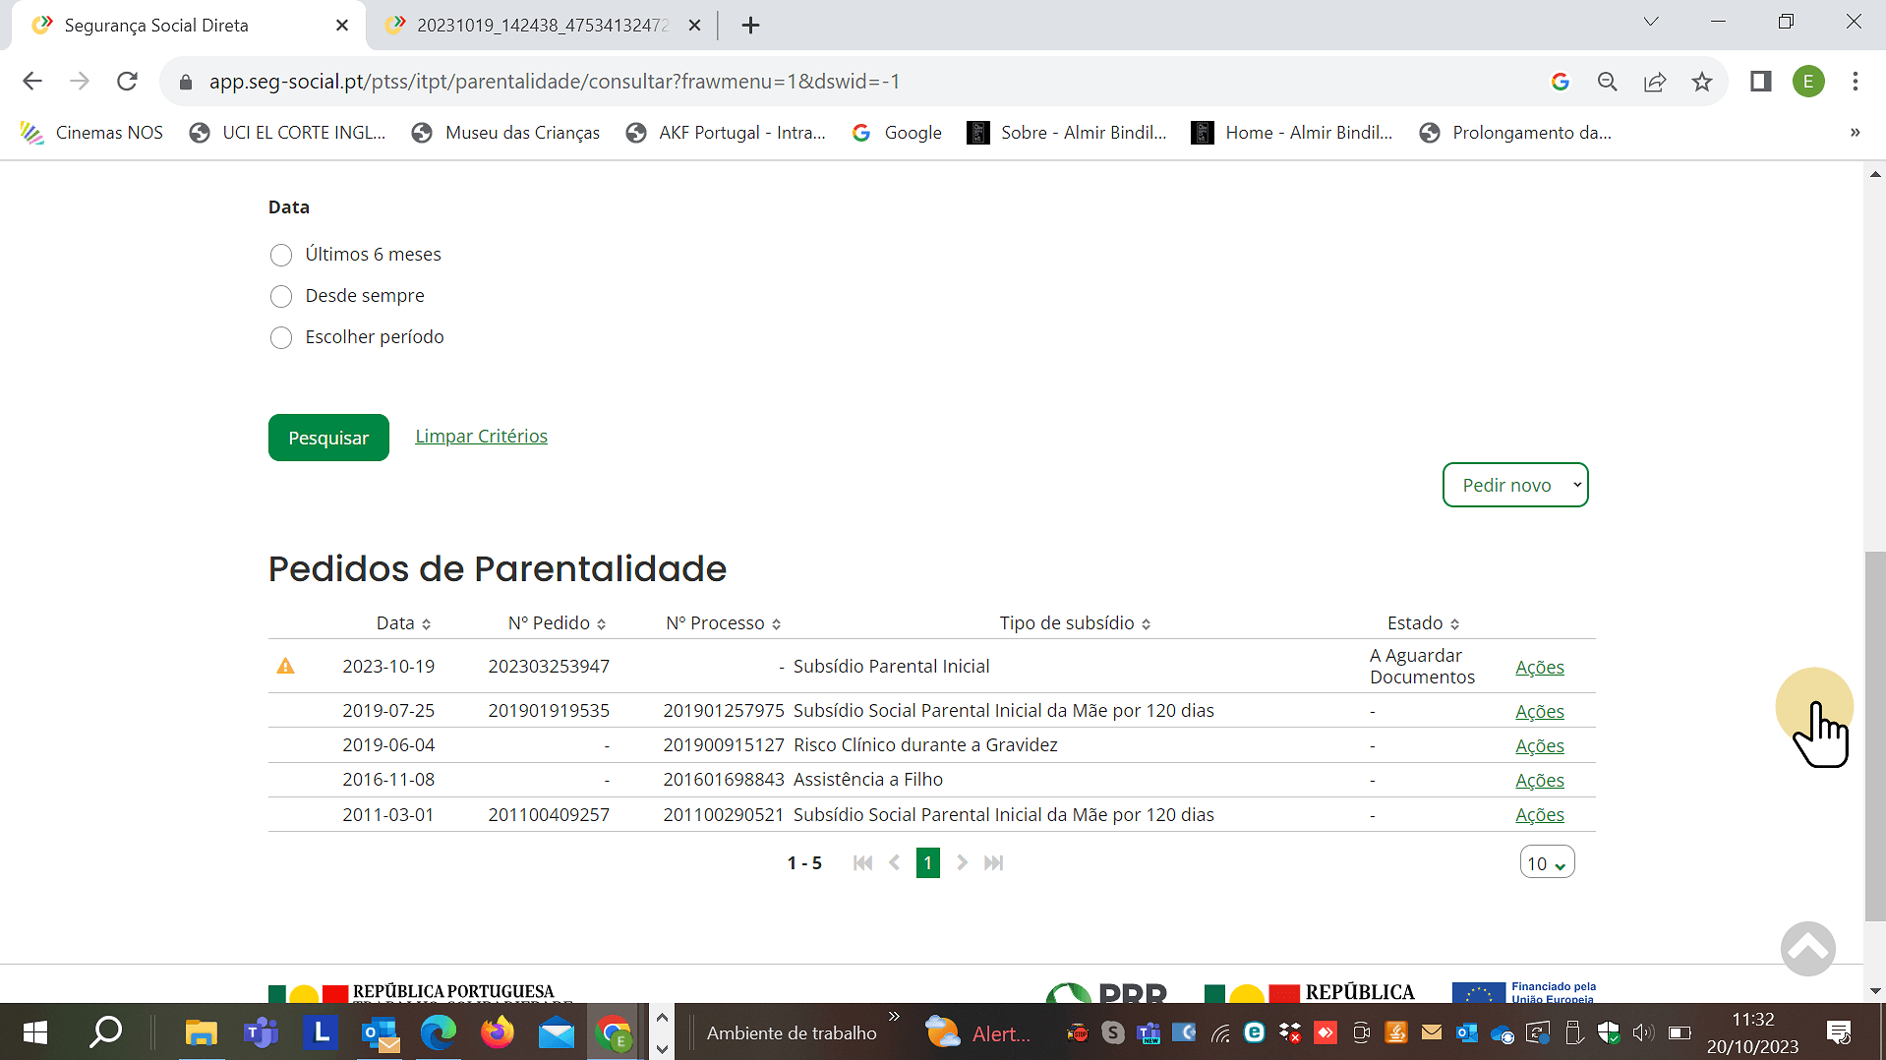Click the browser reload page icon
The width and height of the screenshot is (1886, 1060).
point(127,82)
